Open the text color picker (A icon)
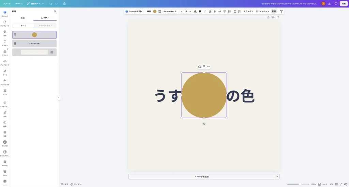Screen dimensions: 349x187 coord(195,11)
